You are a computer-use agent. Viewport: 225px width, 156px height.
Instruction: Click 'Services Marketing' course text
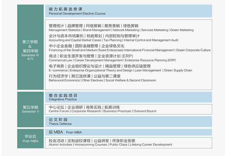click(154, 30)
